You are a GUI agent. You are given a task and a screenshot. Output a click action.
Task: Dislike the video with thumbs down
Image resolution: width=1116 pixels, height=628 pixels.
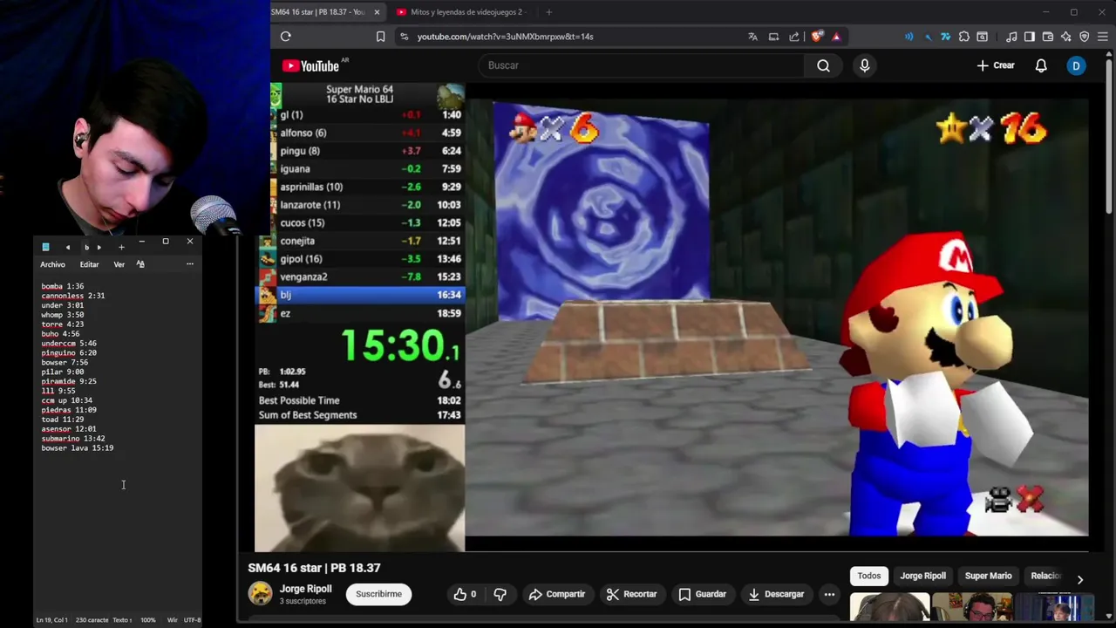tap(500, 594)
